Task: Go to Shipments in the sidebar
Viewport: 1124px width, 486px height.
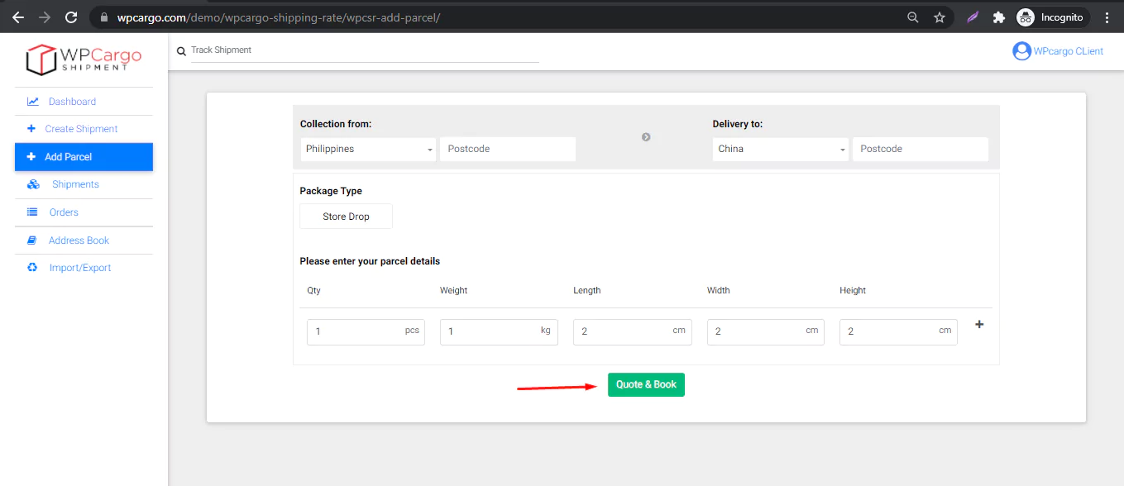Action: 75,184
